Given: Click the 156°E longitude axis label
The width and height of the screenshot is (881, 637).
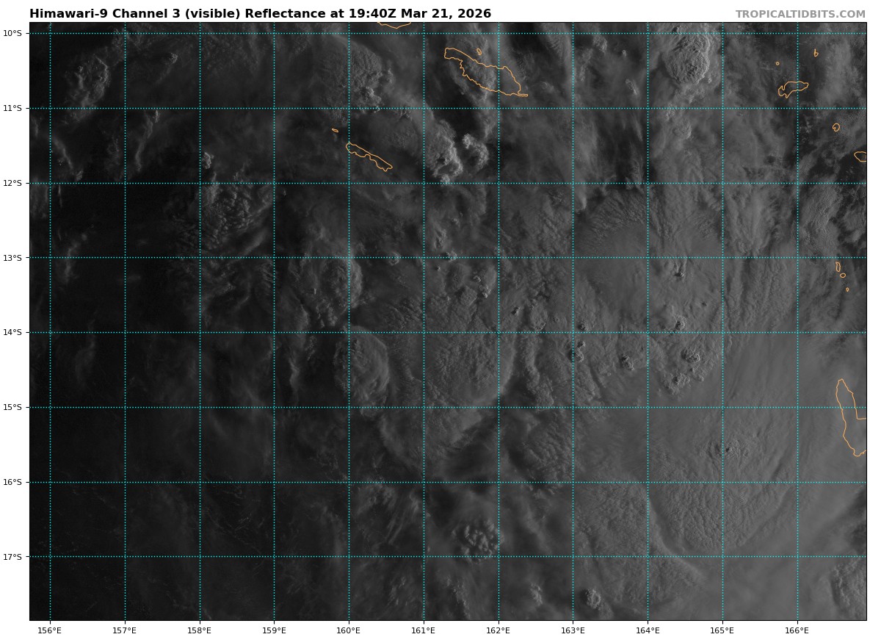Looking at the screenshot, I should (50, 630).
